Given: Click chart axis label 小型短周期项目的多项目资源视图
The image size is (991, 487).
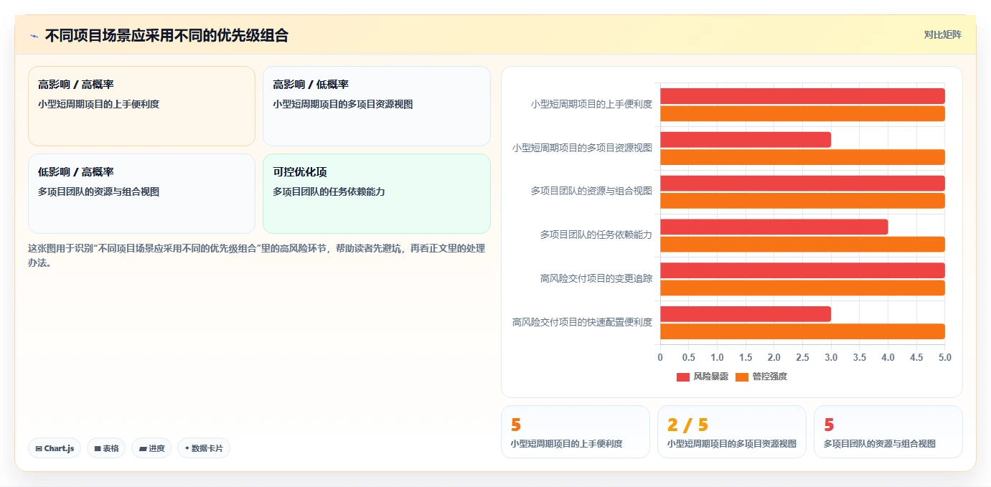Looking at the screenshot, I should tap(582, 148).
